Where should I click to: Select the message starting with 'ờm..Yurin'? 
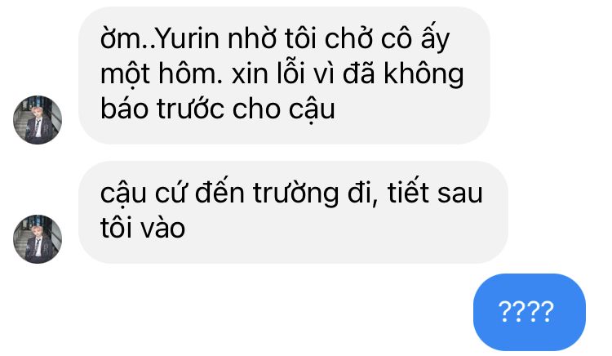point(284,75)
